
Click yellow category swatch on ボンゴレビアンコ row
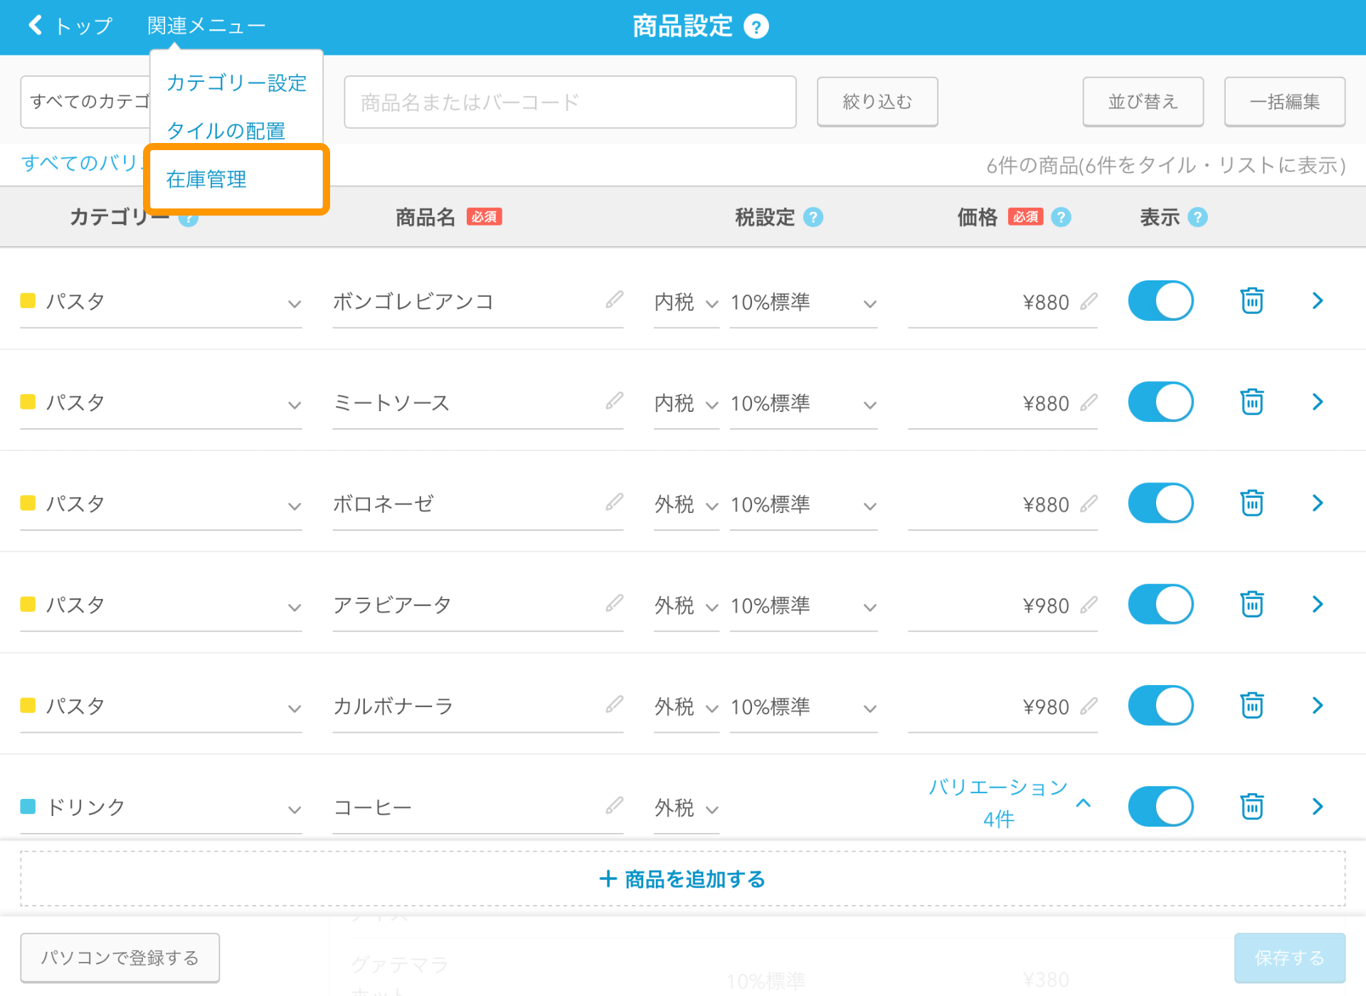tap(28, 300)
